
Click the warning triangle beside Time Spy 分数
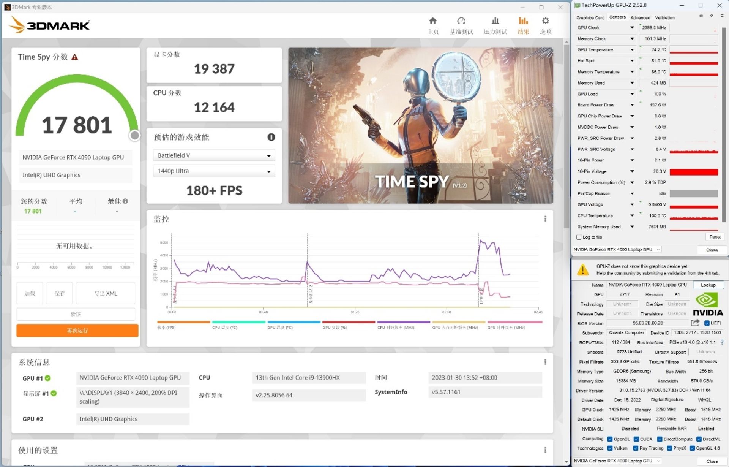[x=75, y=57]
